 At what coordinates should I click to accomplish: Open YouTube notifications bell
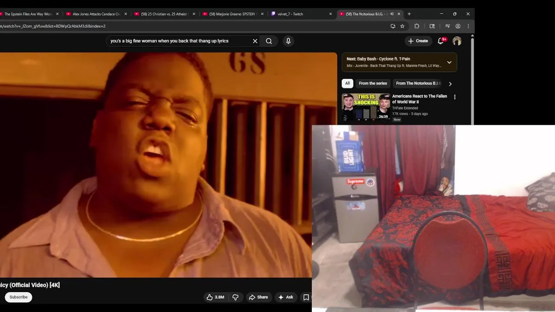(x=441, y=41)
